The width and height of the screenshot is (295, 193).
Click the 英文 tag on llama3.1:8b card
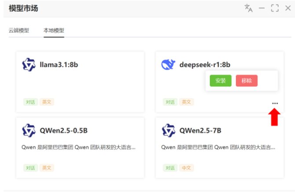point(47,102)
